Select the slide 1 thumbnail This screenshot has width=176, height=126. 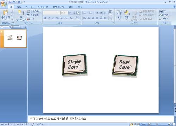coord(15,38)
